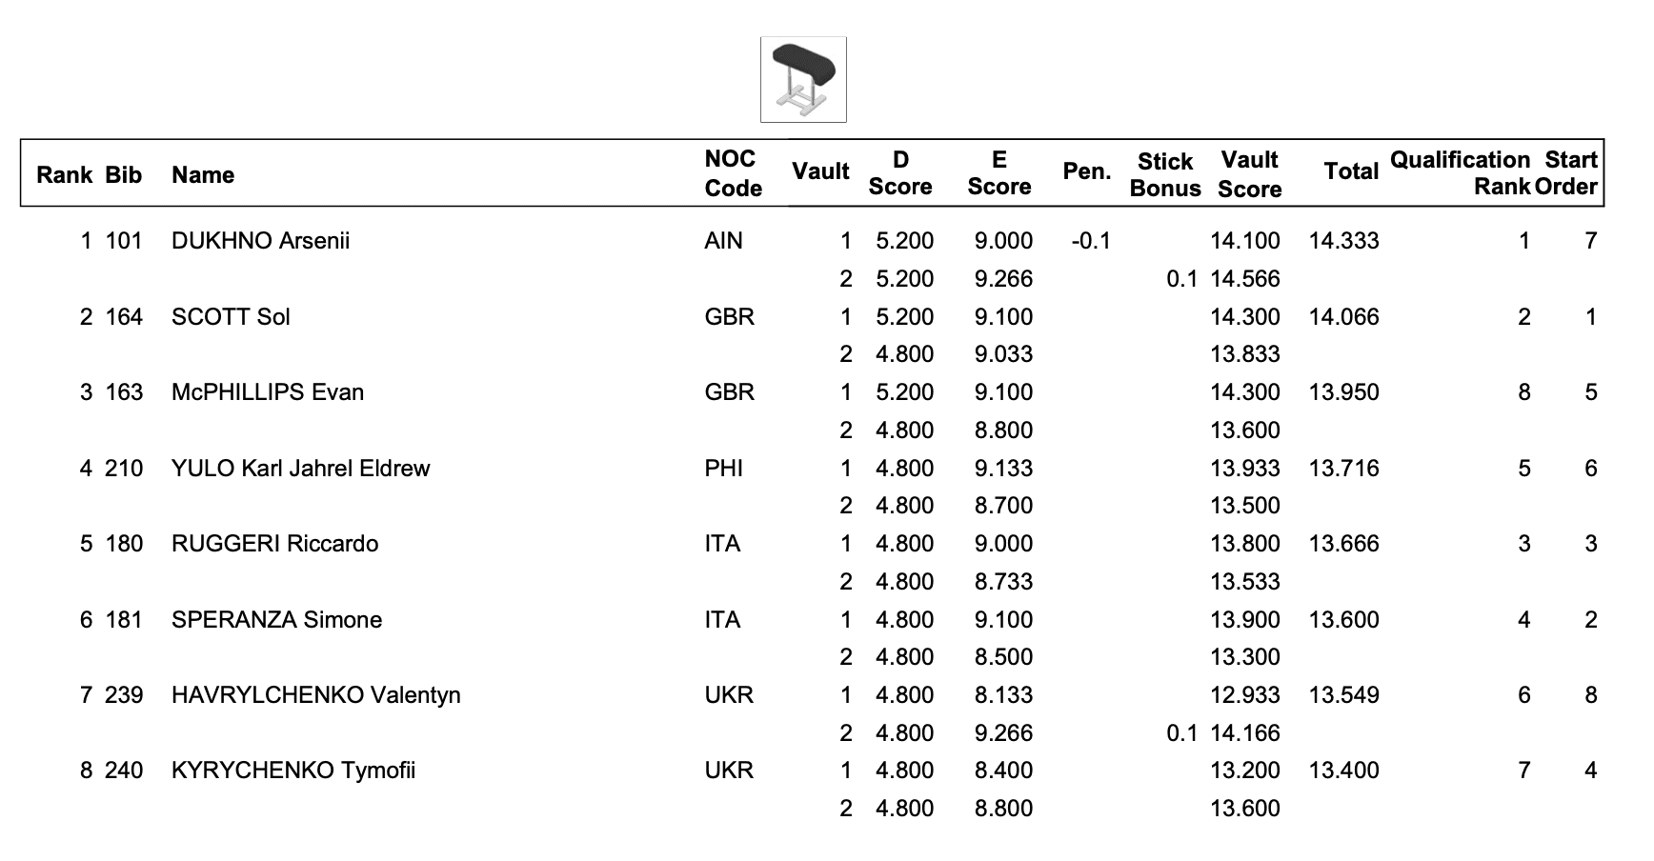Click the 14.333 total score

pos(1343,241)
